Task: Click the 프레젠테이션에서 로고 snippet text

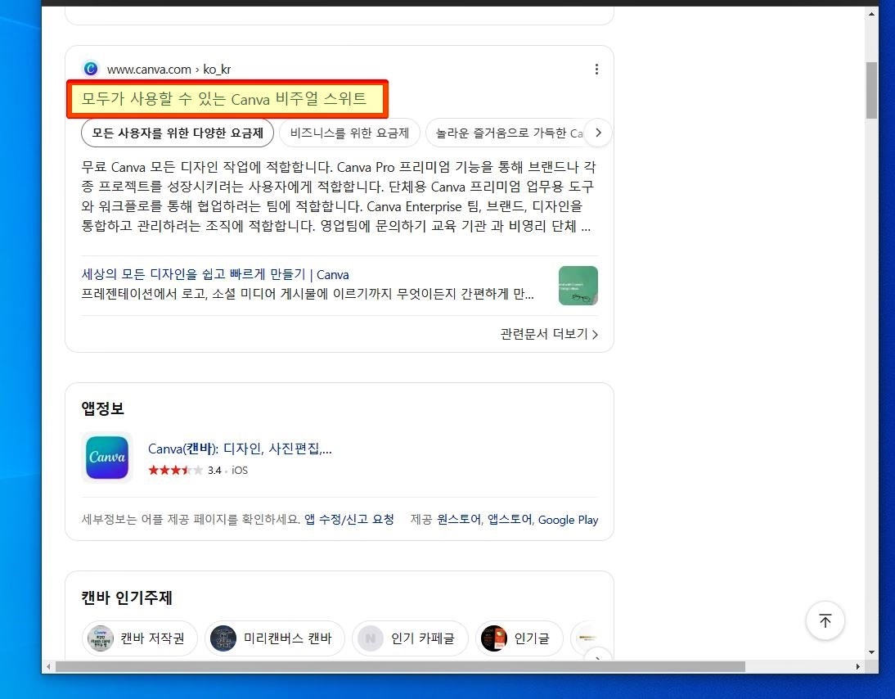Action: [x=308, y=294]
